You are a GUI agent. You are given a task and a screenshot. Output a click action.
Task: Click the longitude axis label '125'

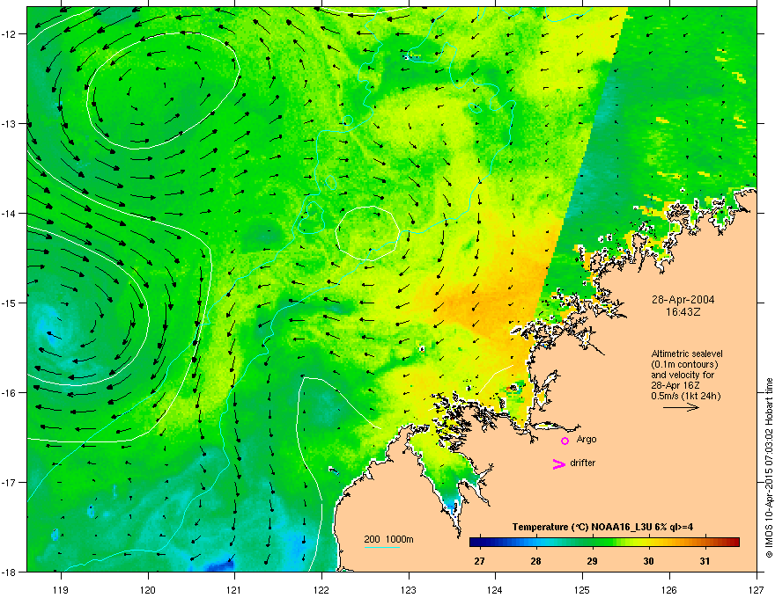(x=582, y=589)
